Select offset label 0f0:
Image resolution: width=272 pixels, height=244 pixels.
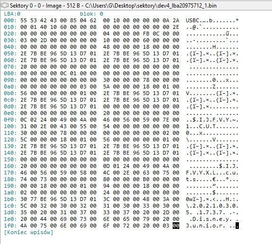point(10,120)
